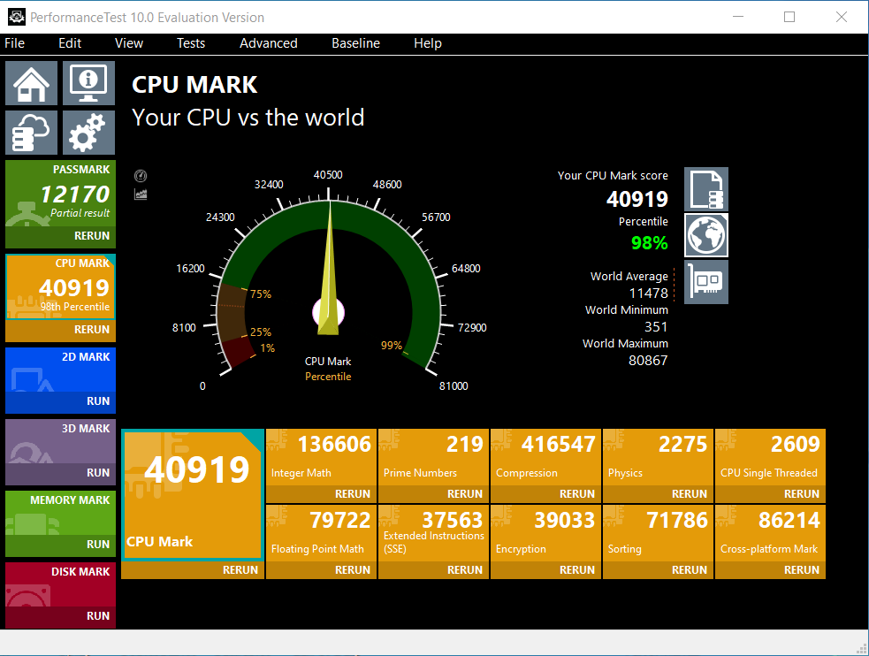Rerun the Compression test
The image size is (869, 656).
546,493
